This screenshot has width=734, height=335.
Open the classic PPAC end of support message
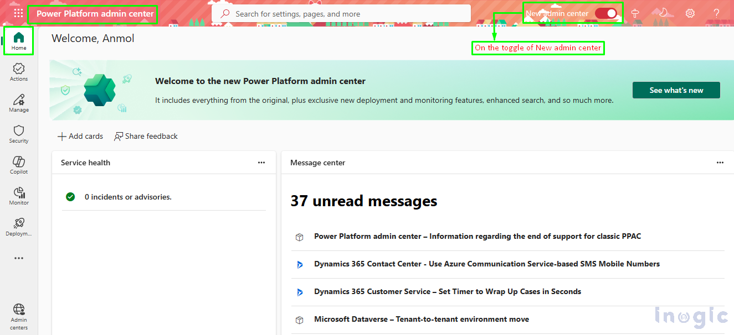pos(478,237)
